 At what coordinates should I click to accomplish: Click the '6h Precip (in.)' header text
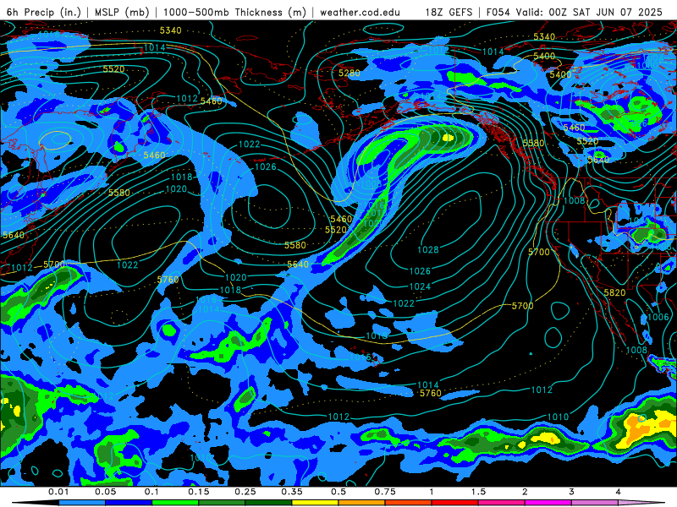(44, 12)
